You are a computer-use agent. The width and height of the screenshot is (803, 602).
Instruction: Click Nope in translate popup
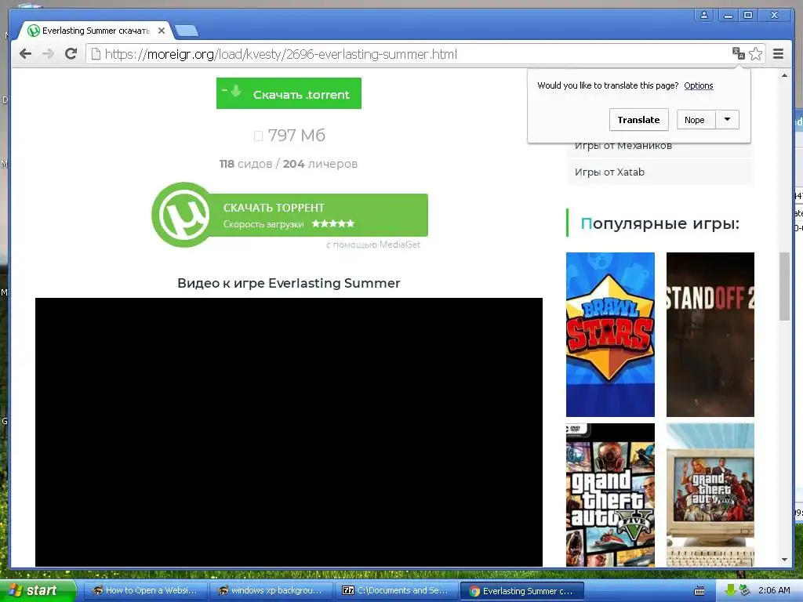point(696,120)
